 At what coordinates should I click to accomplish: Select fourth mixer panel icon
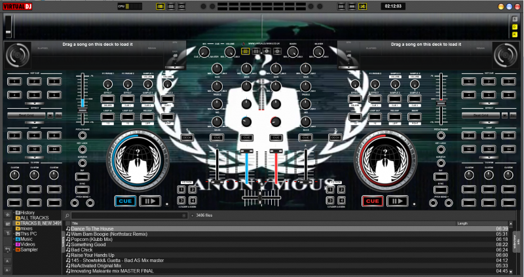(277, 52)
